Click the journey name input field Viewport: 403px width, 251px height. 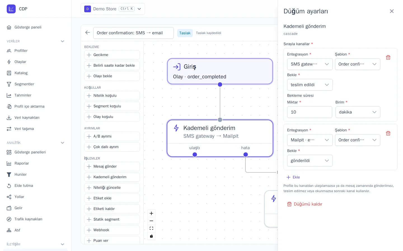133,33
